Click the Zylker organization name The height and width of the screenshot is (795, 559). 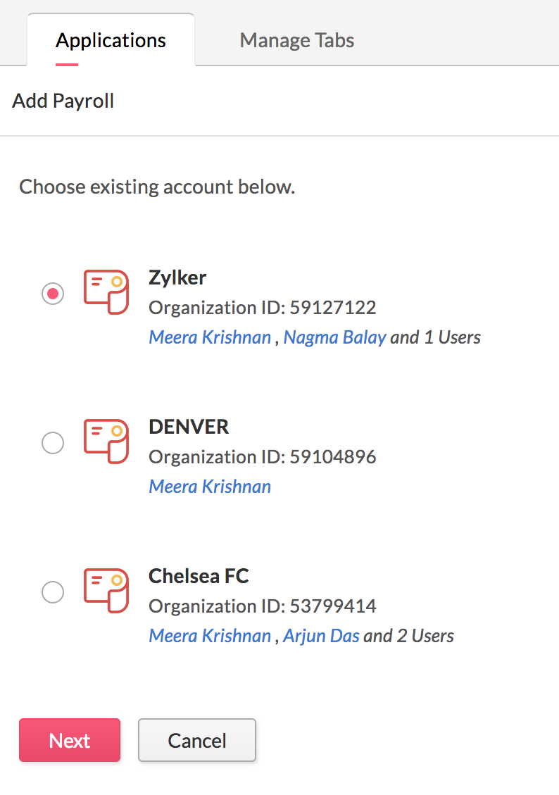tap(177, 277)
